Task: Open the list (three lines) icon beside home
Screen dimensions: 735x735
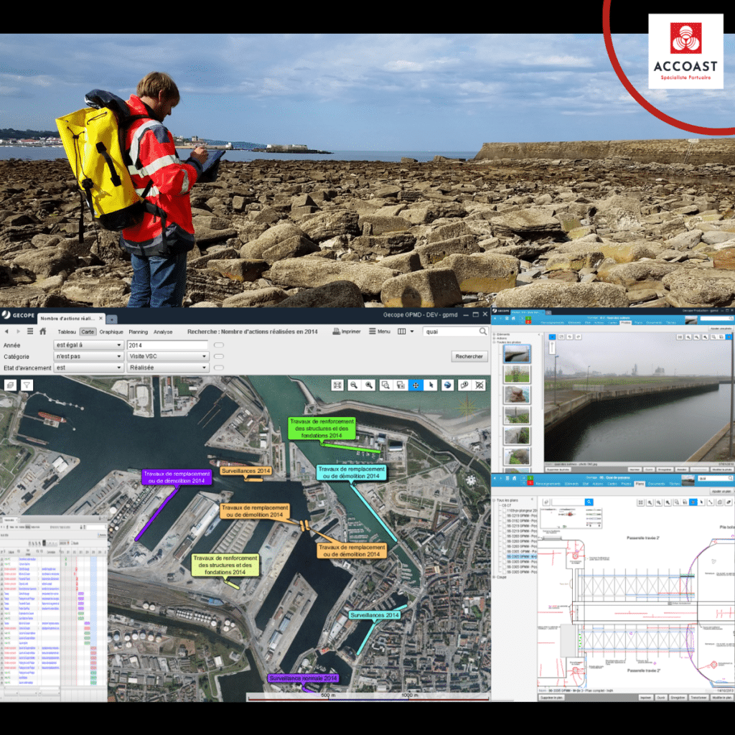Action: click(30, 332)
